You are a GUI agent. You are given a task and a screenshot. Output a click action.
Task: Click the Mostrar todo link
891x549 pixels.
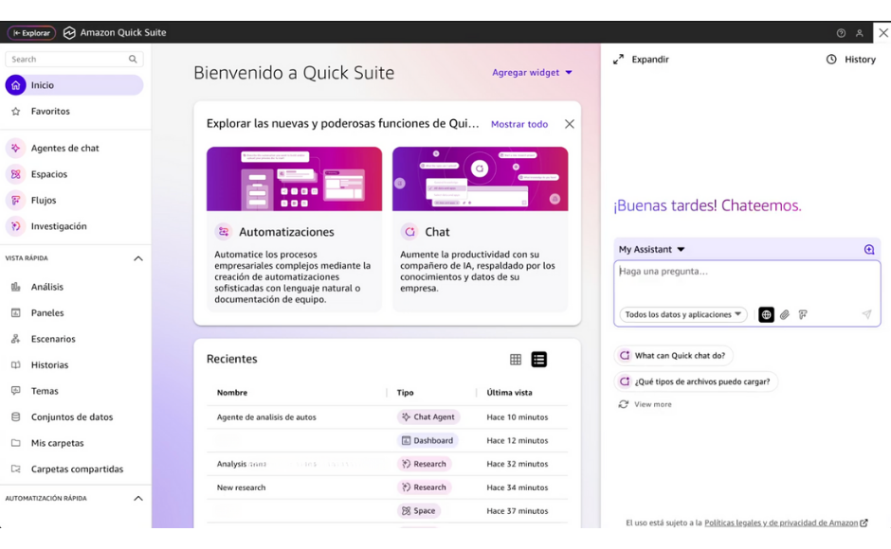[518, 124]
